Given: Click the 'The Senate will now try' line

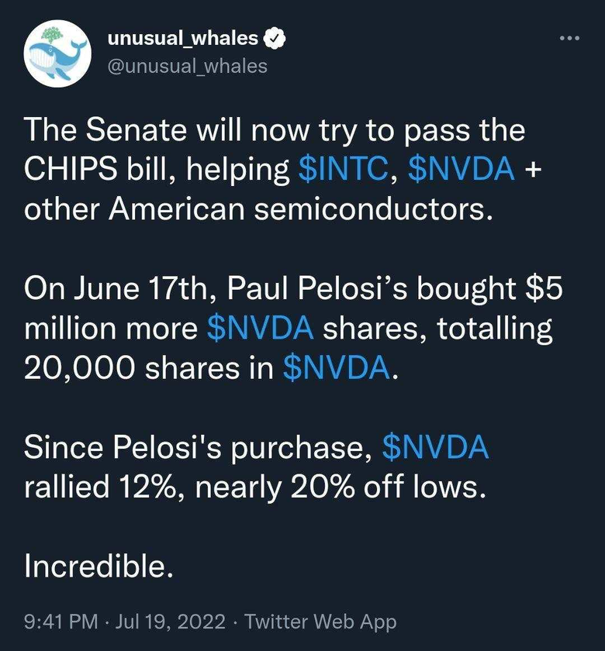Looking at the screenshot, I should [275, 131].
